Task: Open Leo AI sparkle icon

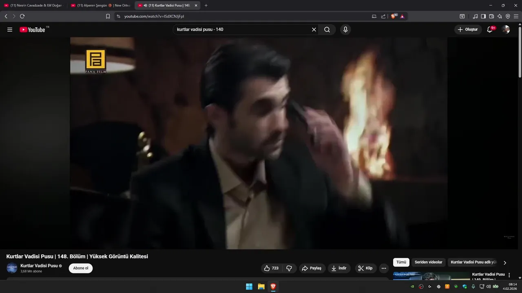Action: pos(500,16)
